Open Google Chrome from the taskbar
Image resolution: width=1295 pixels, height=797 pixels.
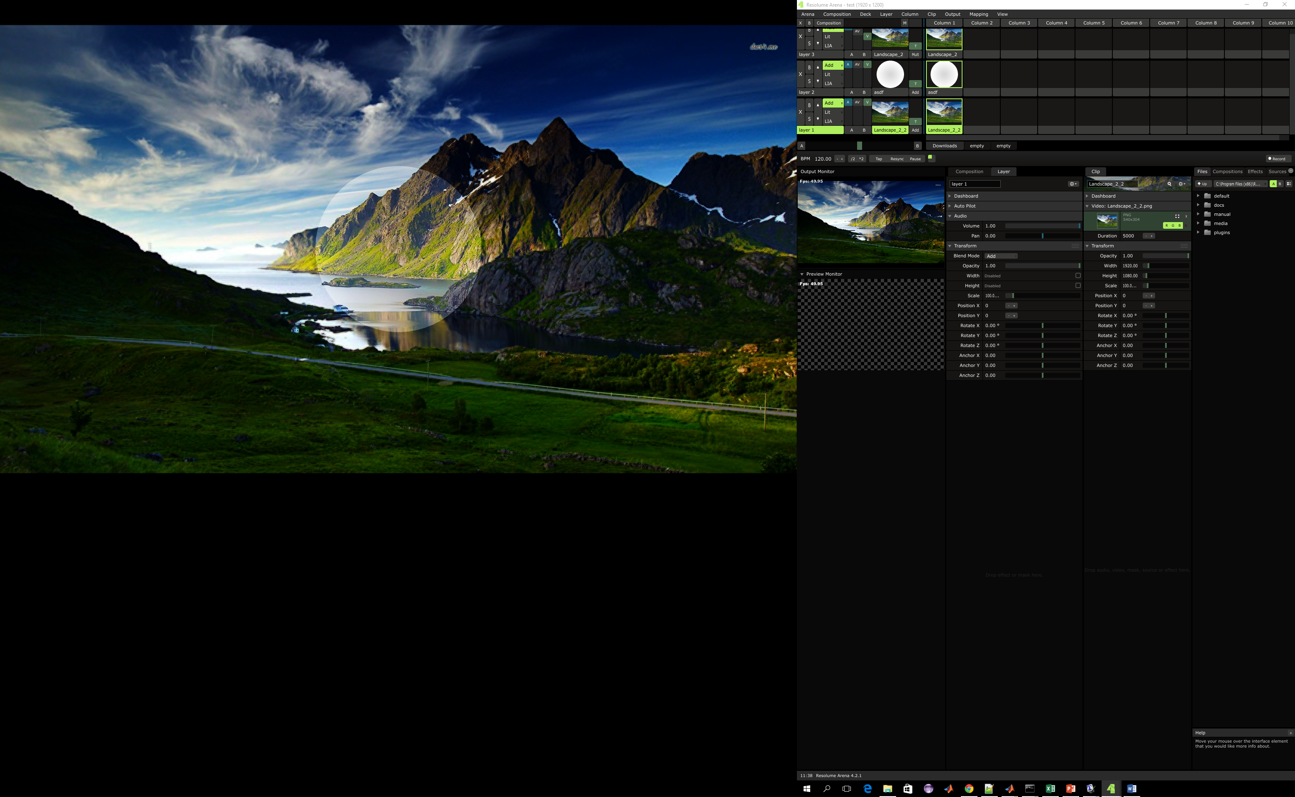click(969, 789)
